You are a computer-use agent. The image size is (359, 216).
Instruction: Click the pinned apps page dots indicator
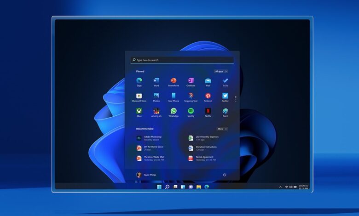click(x=236, y=99)
